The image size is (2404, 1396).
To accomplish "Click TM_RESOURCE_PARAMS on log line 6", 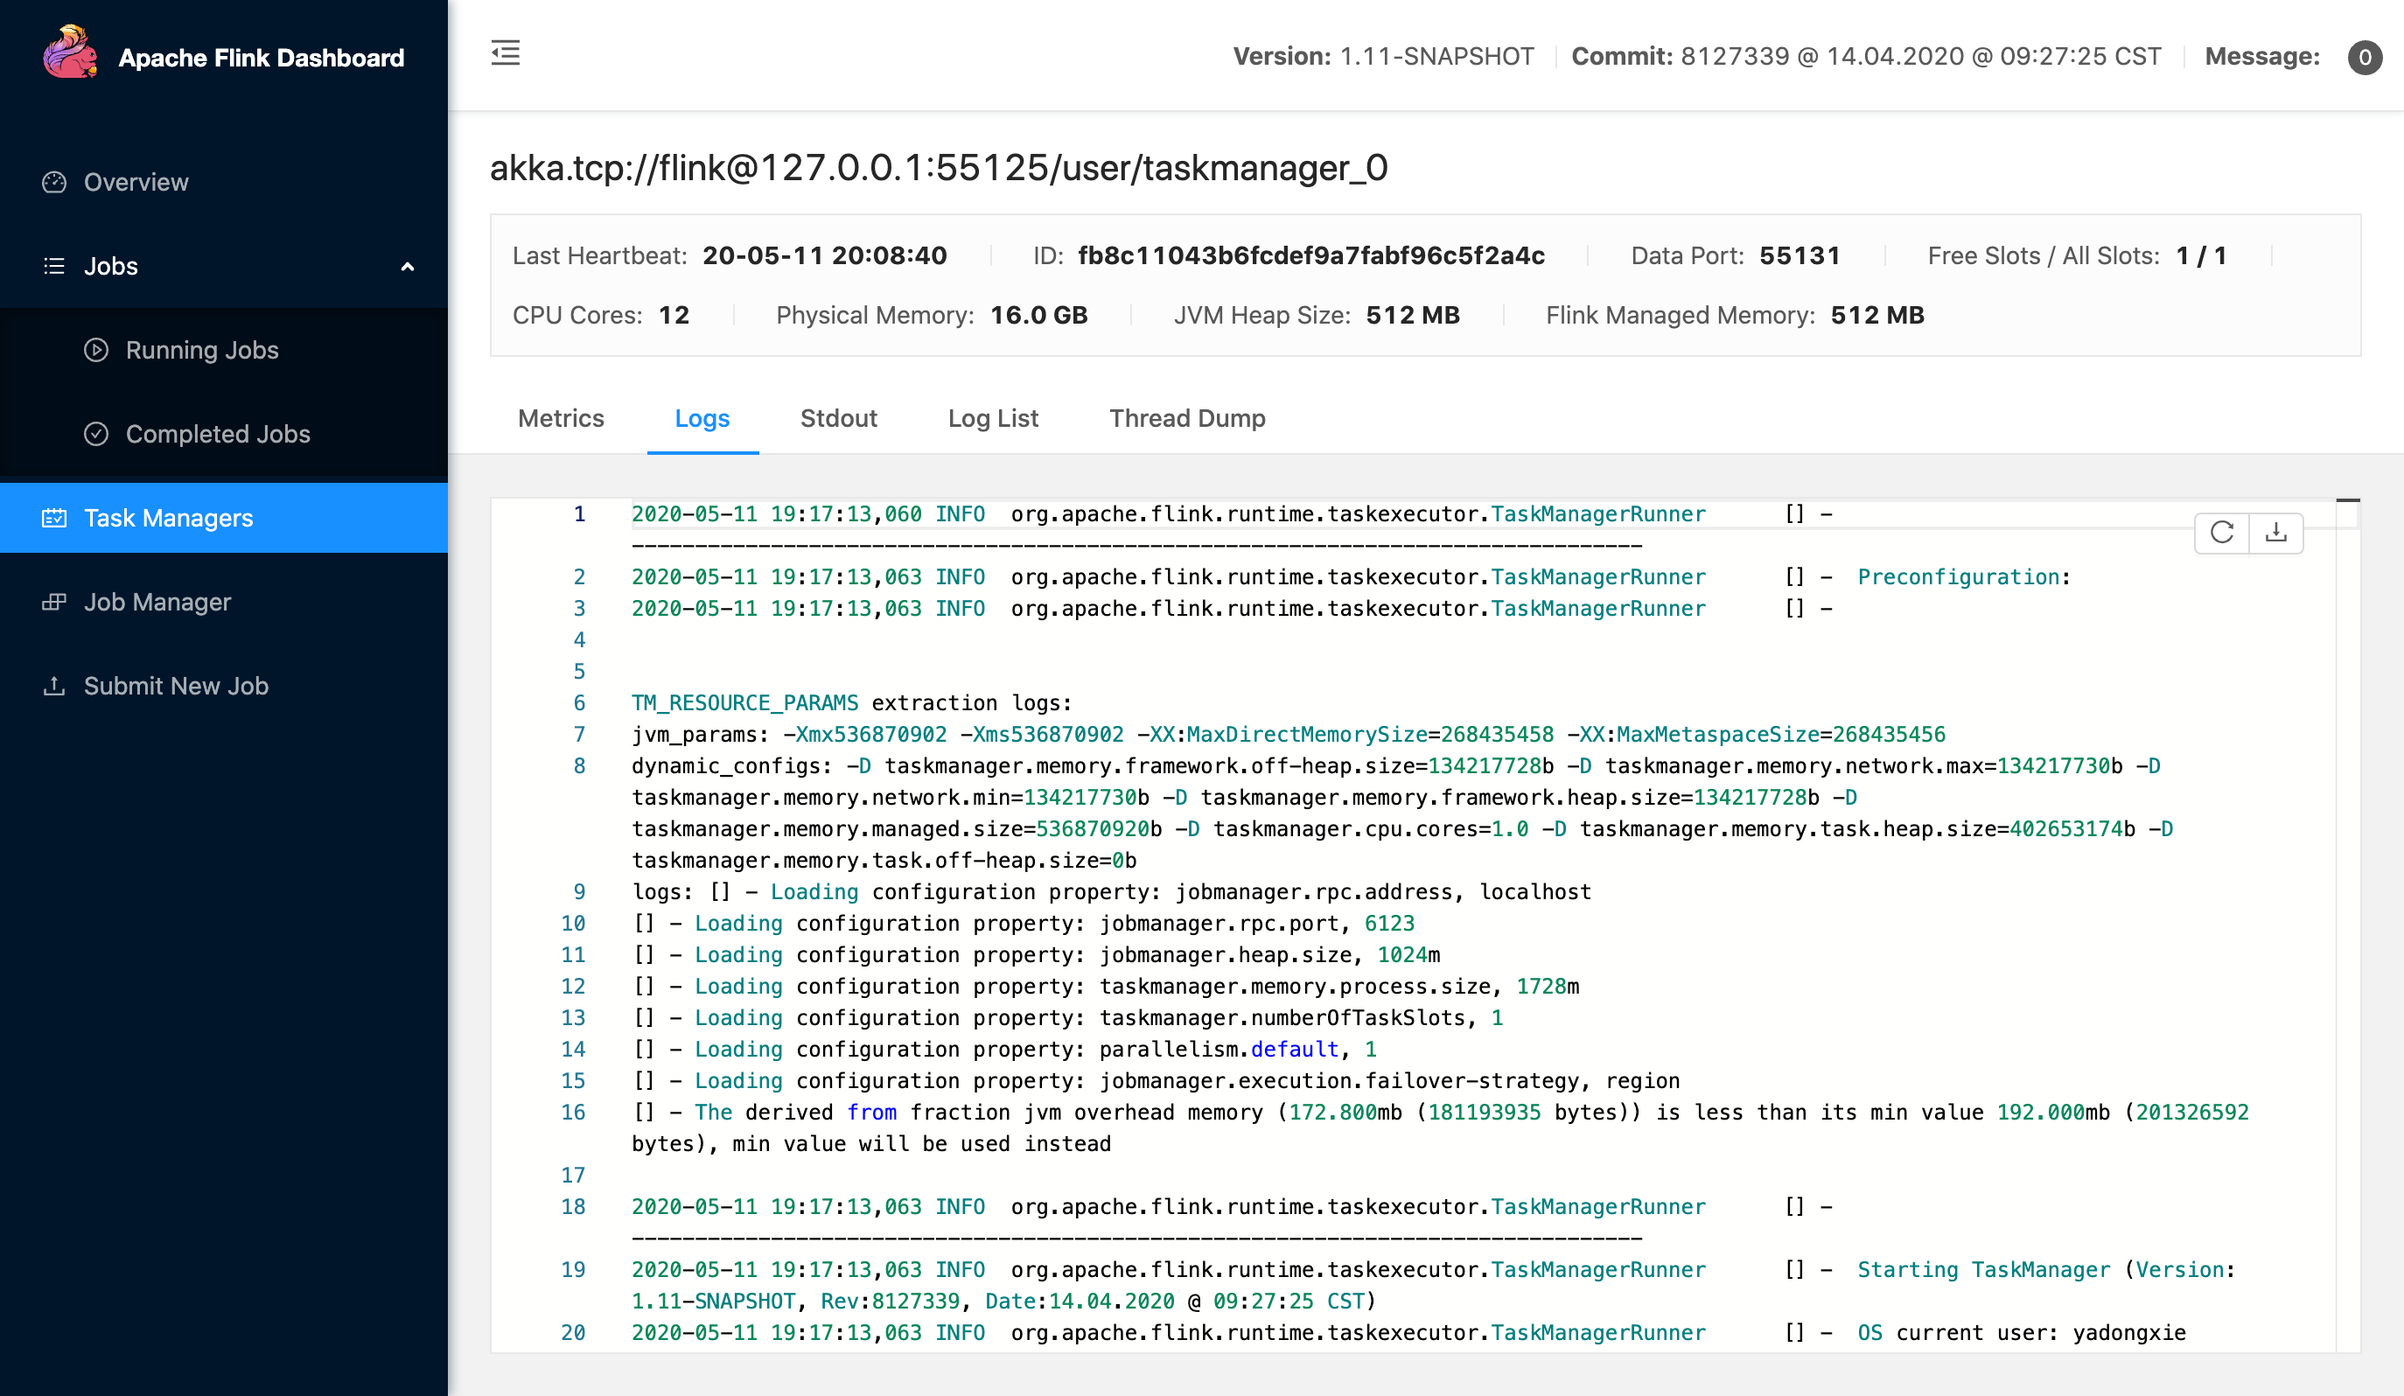I will (x=745, y=704).
